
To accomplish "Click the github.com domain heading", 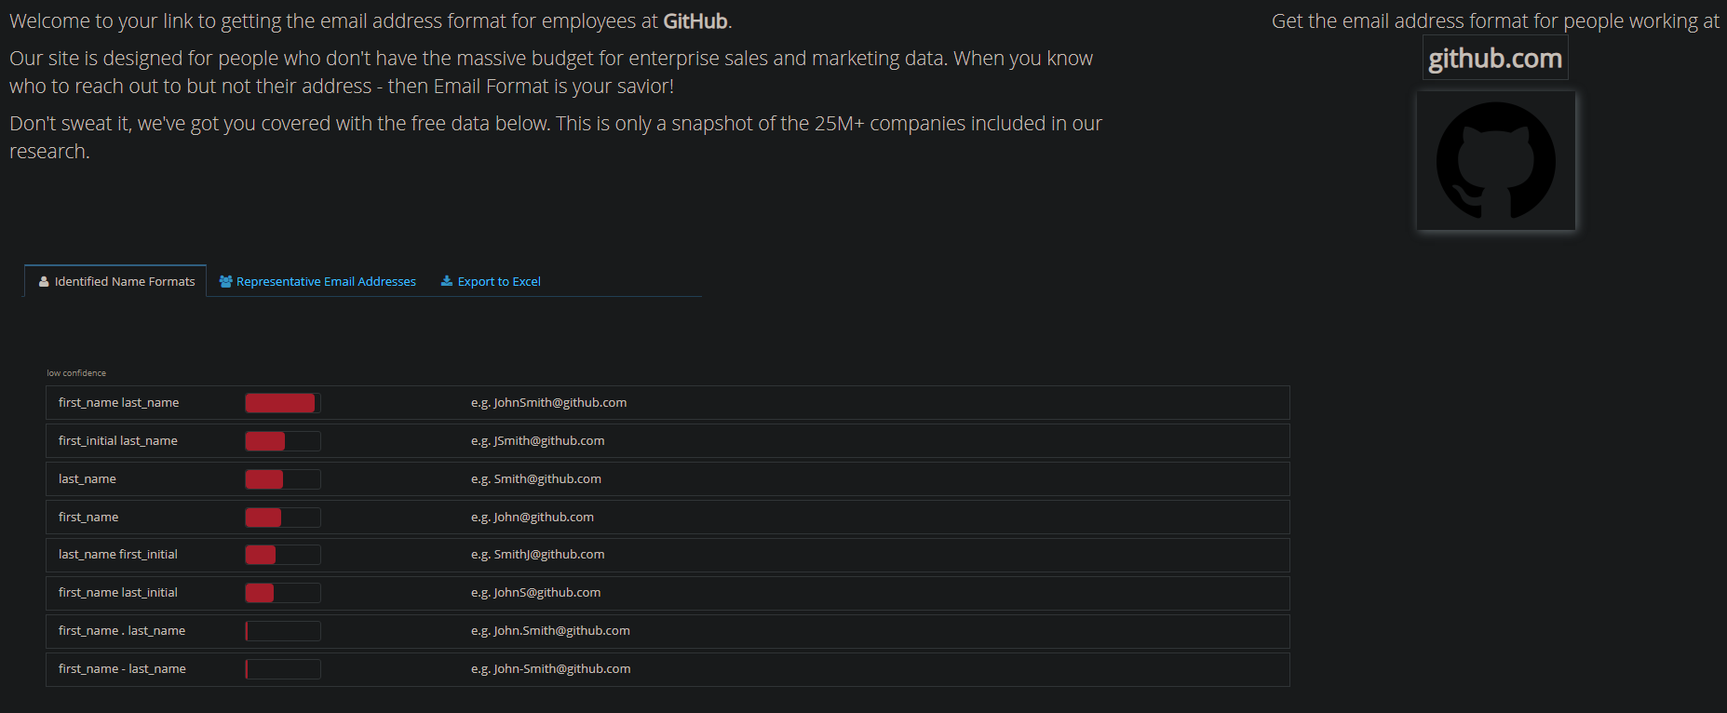I will coord(1495,59).
